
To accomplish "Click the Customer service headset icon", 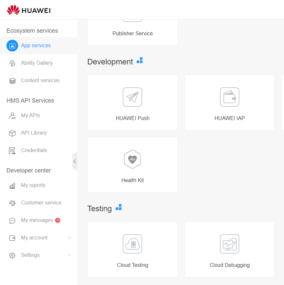I will coord(12,203).
